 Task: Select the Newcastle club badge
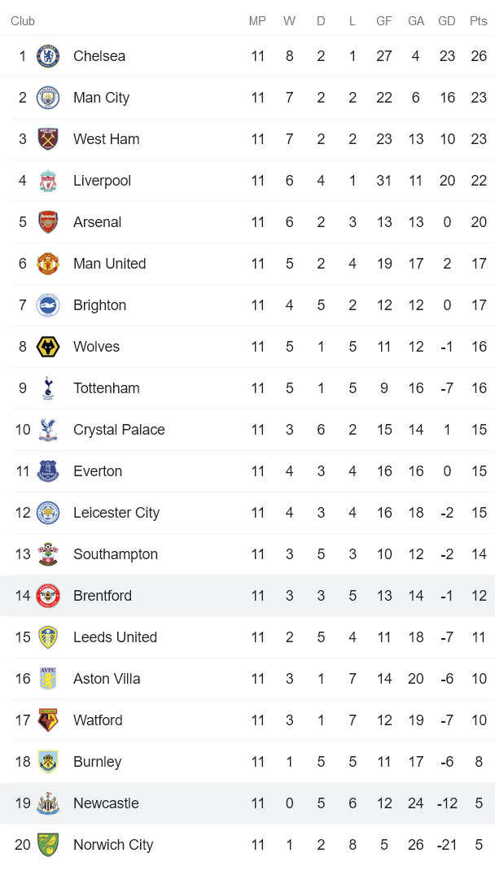(48, 803)
